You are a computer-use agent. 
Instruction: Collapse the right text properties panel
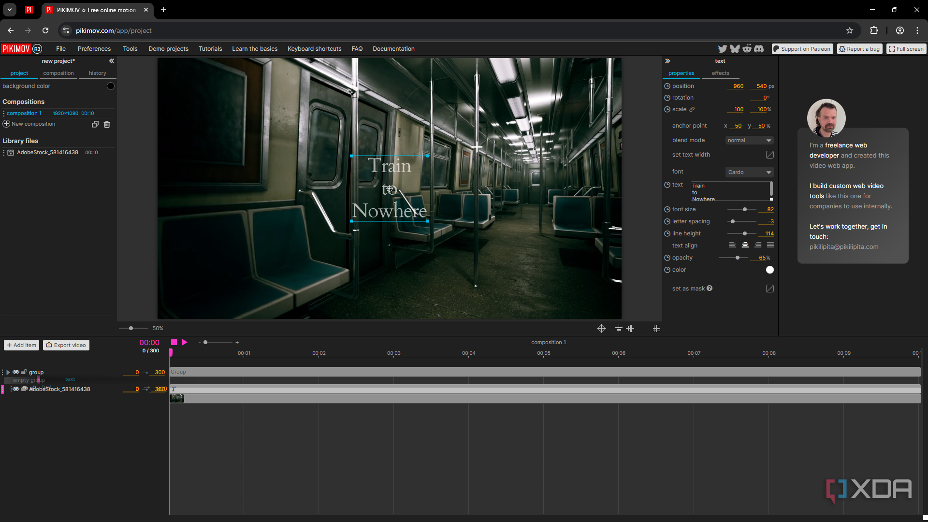667,61
